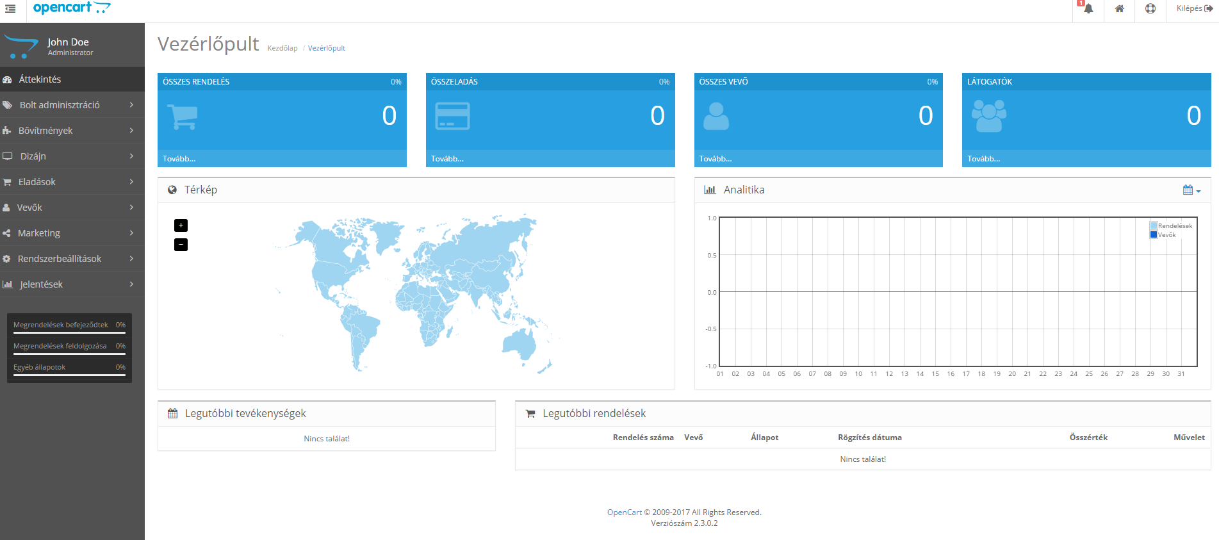Select Áttekintés in the sidebar

[x=72, y=79]
